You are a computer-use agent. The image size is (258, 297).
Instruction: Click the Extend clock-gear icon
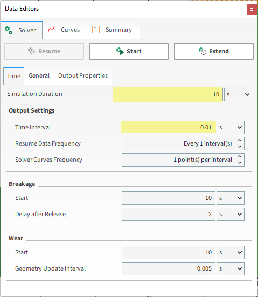click(x=203, y=51)
